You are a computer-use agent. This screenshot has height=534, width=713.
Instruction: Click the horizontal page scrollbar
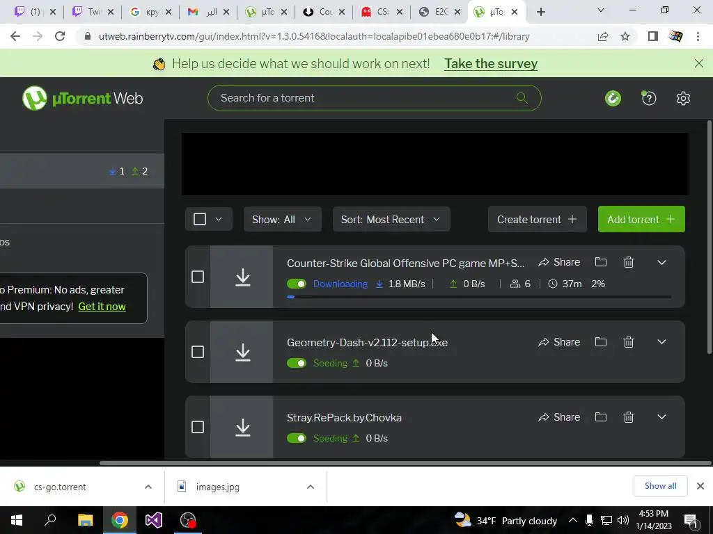coord(405,463)
